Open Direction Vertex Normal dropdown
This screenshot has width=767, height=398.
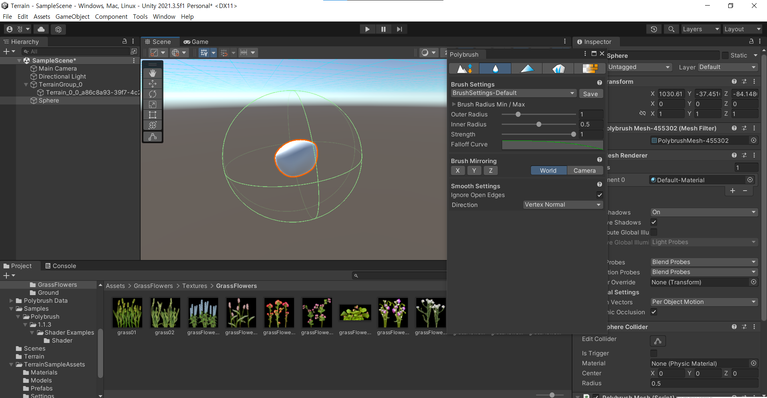tap(563, 205)
